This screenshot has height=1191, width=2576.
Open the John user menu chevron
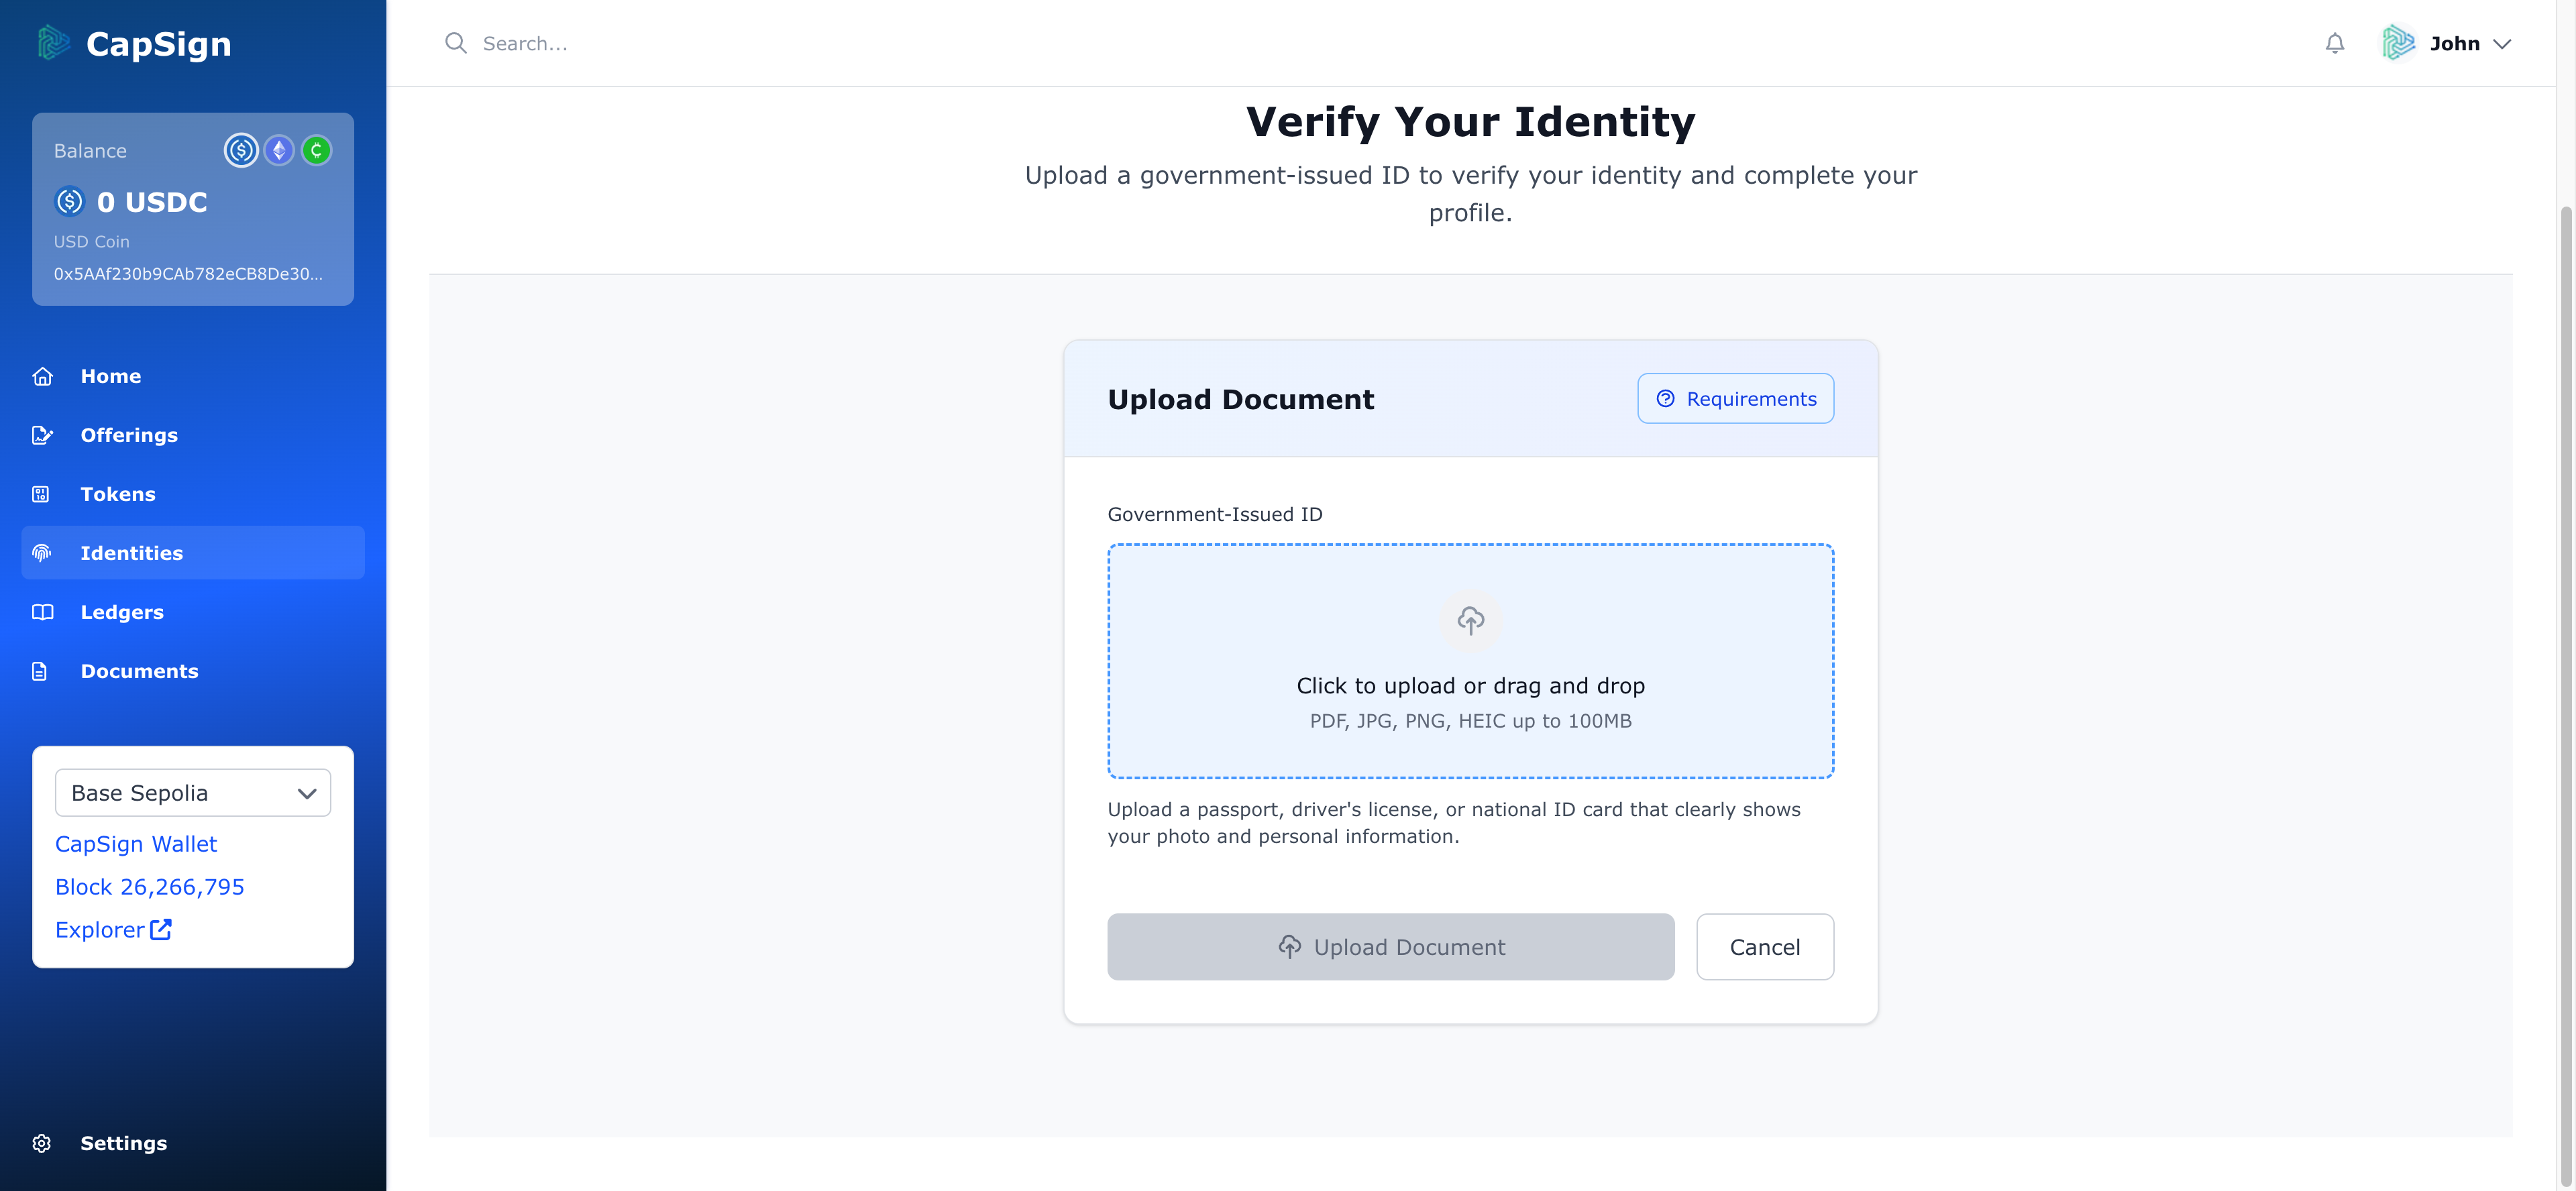[x=2502, y=44]
